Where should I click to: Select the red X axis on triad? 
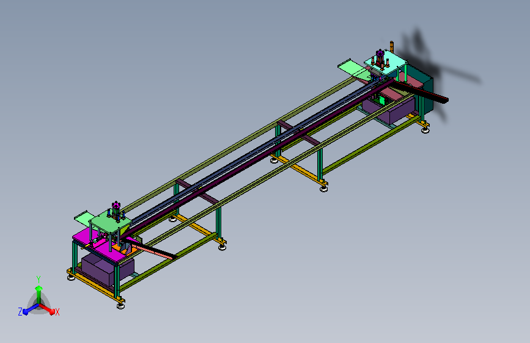coord(47,309)
